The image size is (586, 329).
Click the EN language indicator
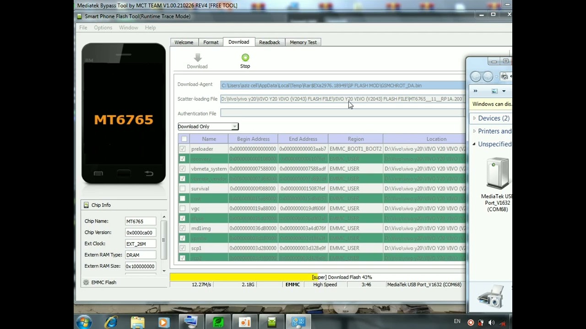coord(457,322)
